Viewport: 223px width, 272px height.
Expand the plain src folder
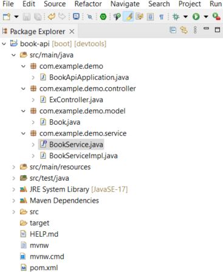click(13, 212)
